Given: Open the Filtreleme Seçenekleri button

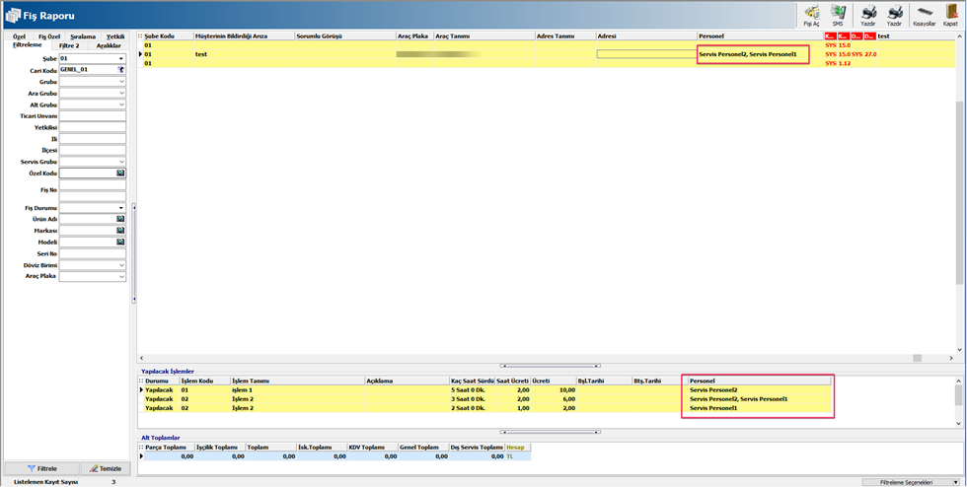Looking at the screenshot, I should pos(912,482).
